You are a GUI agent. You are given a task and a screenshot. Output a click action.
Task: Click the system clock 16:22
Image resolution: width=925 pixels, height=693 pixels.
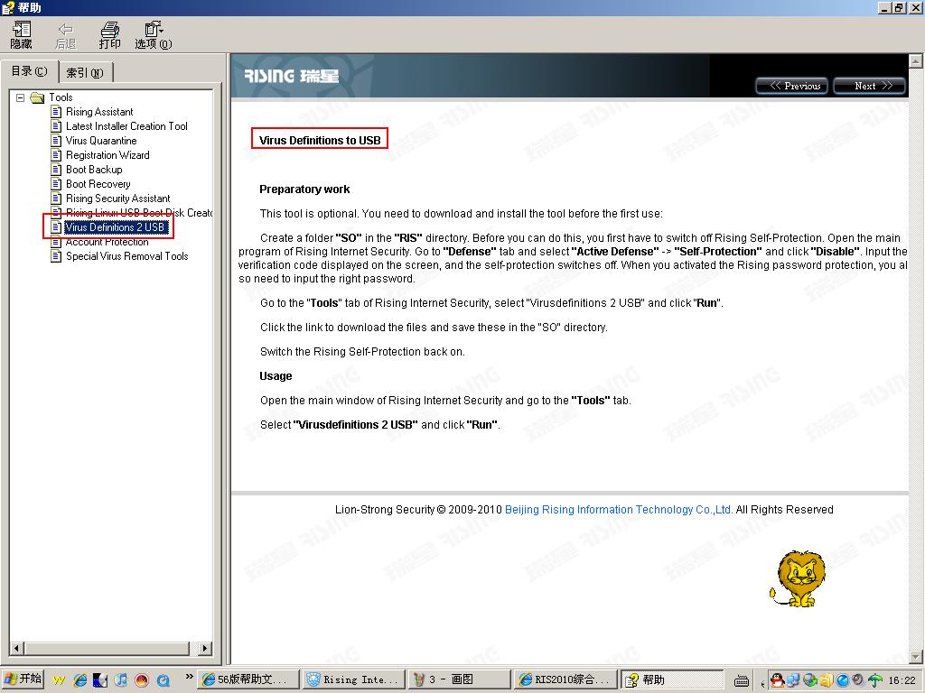[902, 680]
